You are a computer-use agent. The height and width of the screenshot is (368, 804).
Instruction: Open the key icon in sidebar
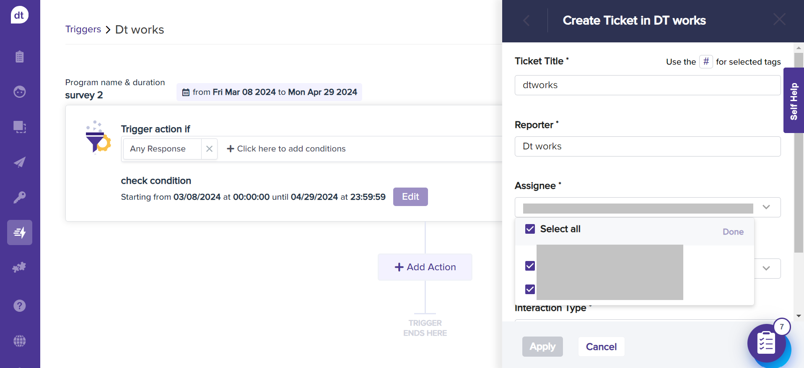[x=20, y=197]
